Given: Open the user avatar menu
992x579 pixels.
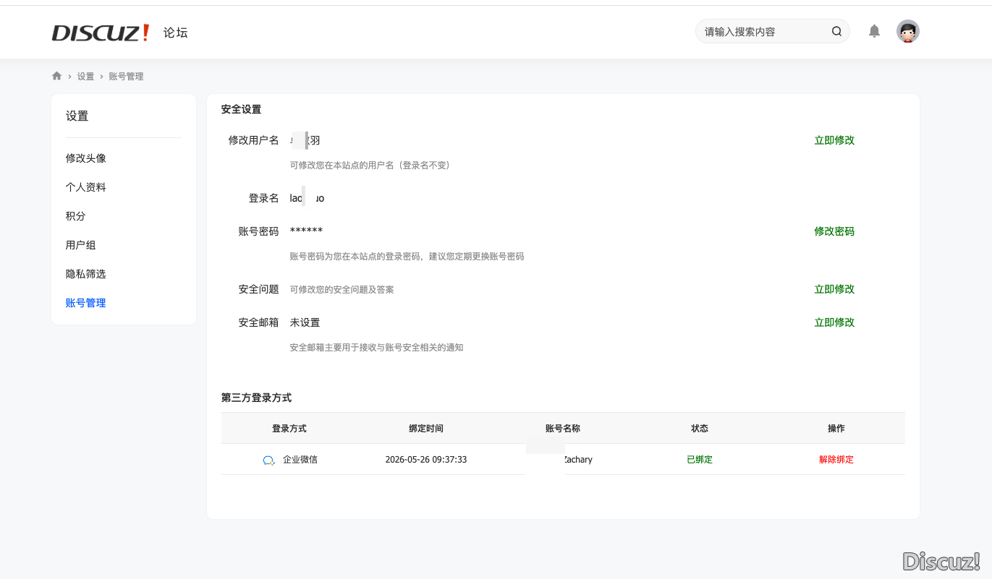Looking at the screenshot, I should point(908,31).
